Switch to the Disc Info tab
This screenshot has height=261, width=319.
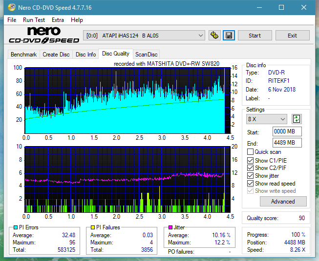85,55
